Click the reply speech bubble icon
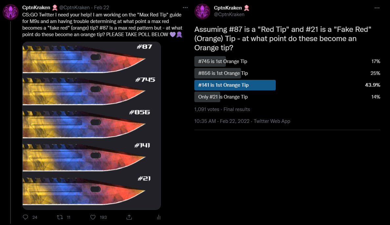Image resolution: width=390 pixels, height=225 pixels. [x=26, y=217]
